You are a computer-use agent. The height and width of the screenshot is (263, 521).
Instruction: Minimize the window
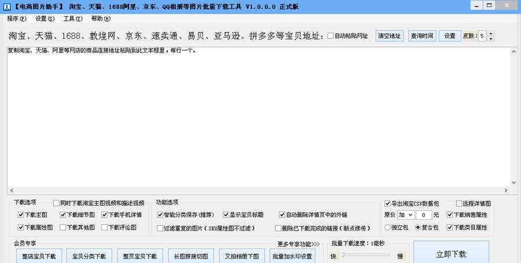click(x=476, y=6)
